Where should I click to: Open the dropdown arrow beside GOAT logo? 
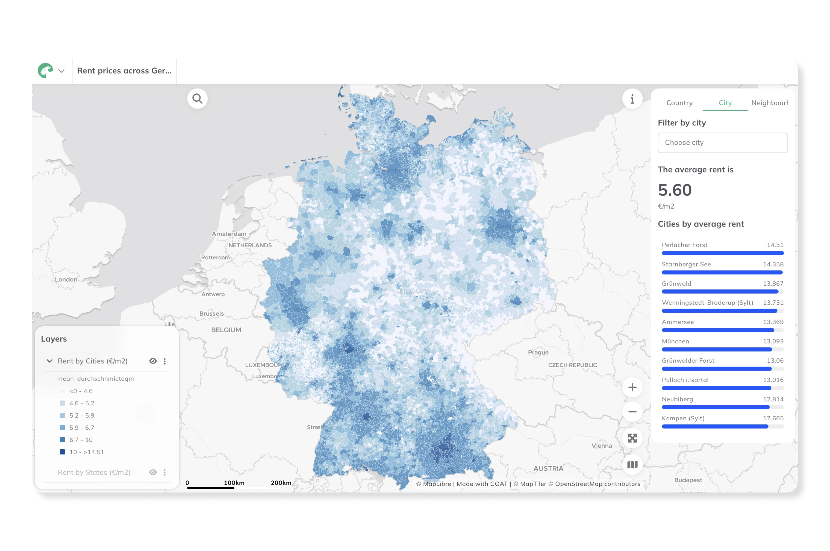[61, 71]
